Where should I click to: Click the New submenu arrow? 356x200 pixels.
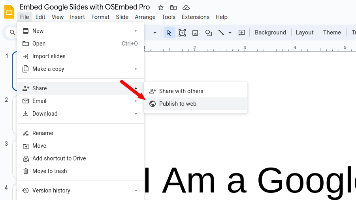[136, 31]
